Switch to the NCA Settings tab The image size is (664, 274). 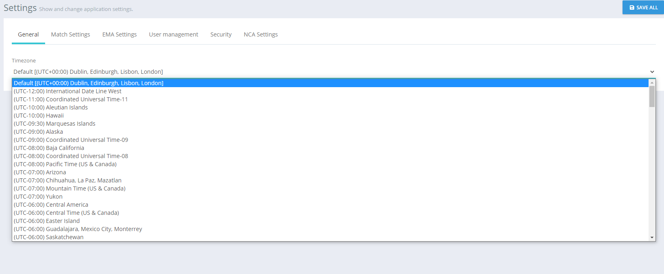click(260, 34)
